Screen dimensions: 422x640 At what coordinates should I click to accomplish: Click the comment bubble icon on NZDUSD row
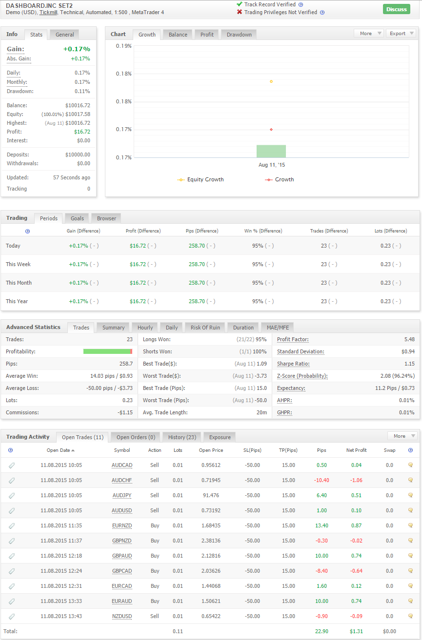click(x=410, y=616)
